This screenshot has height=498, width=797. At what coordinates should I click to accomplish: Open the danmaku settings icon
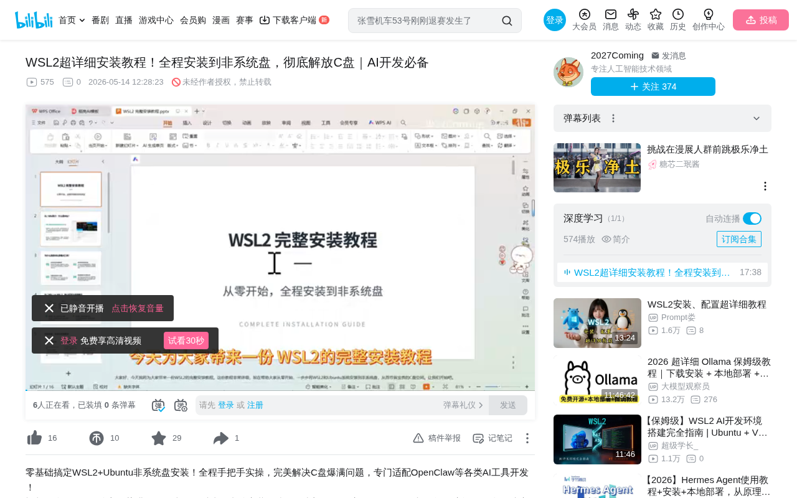pos(181,405)
